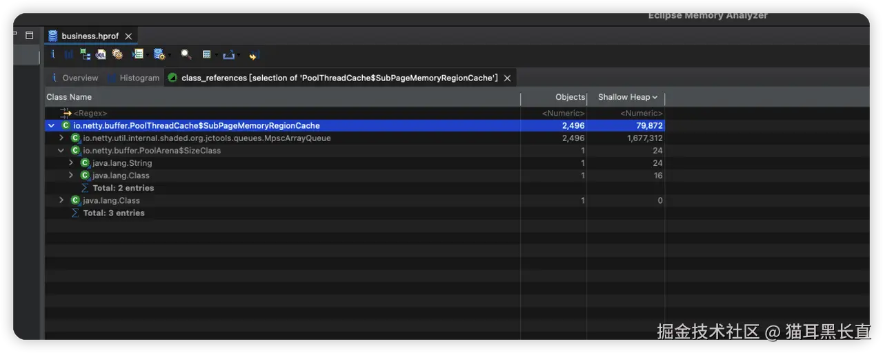Open the Dominator Tree toolbar icon
The height and width of the screenshot is (353, 883).
85,54
